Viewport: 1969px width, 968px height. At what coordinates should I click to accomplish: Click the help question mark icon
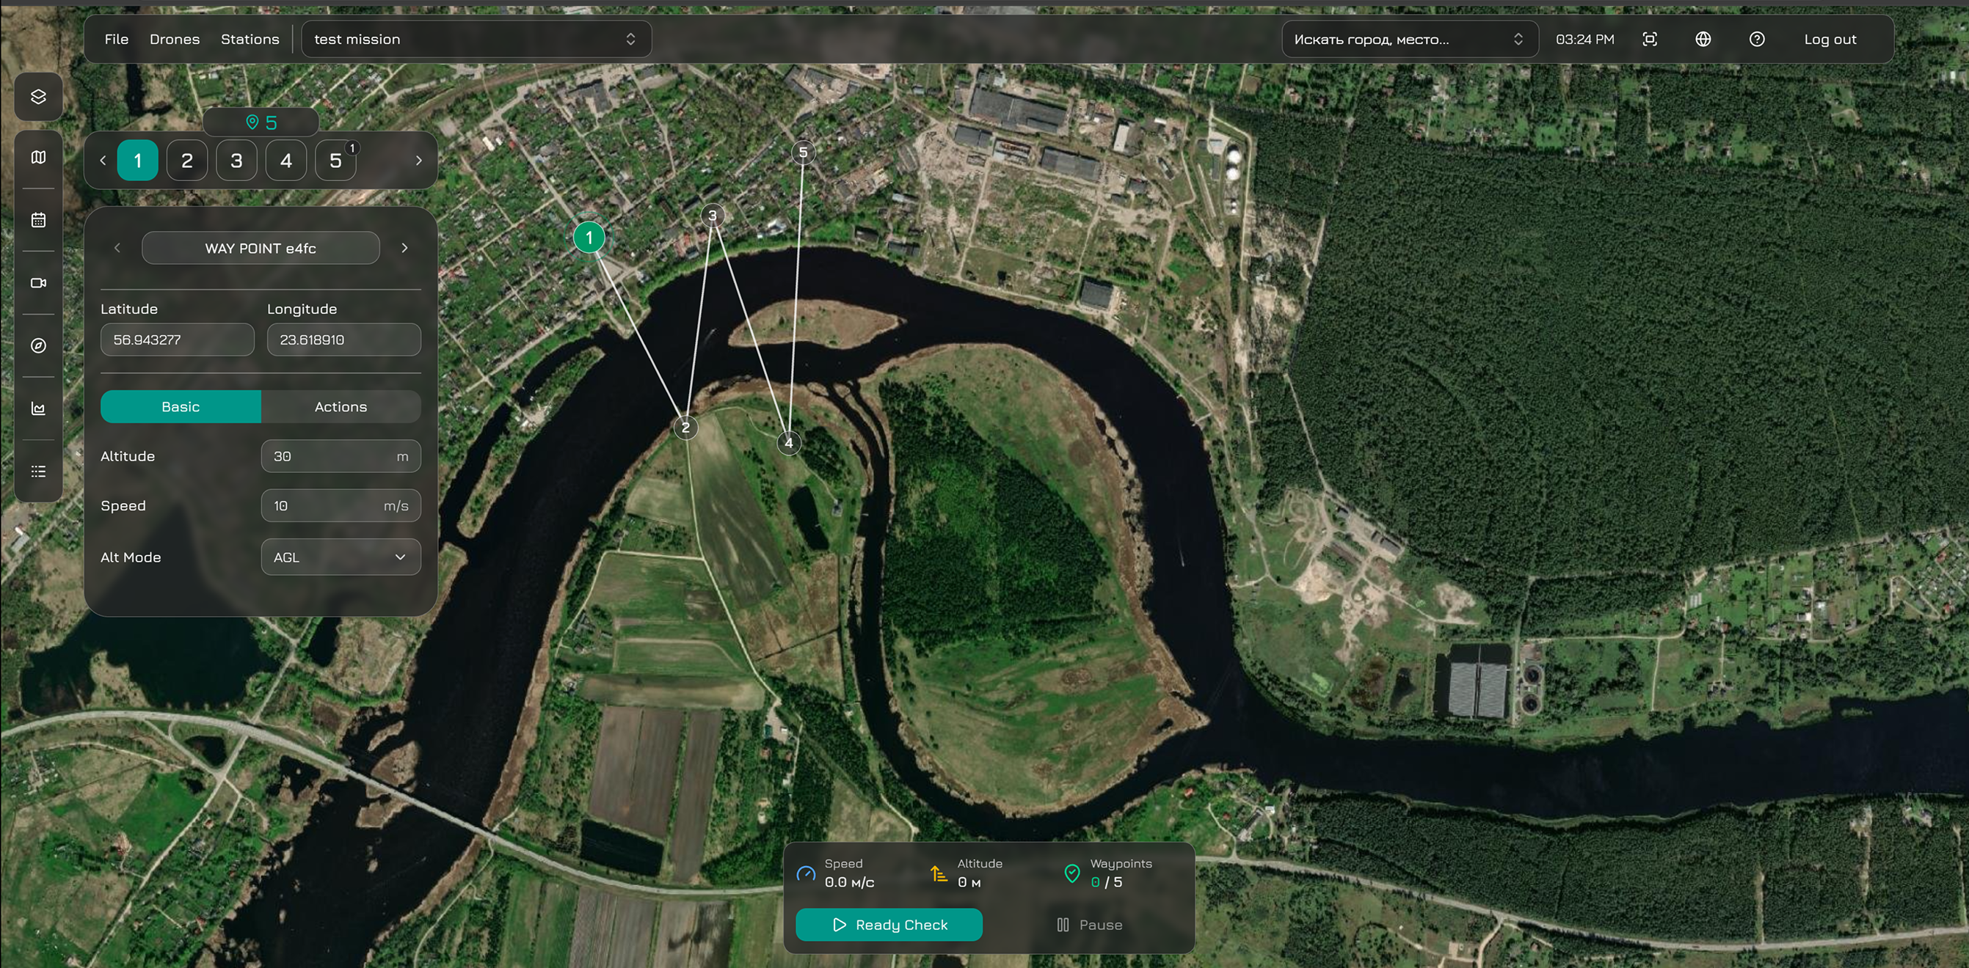[x=1756, y=39]
